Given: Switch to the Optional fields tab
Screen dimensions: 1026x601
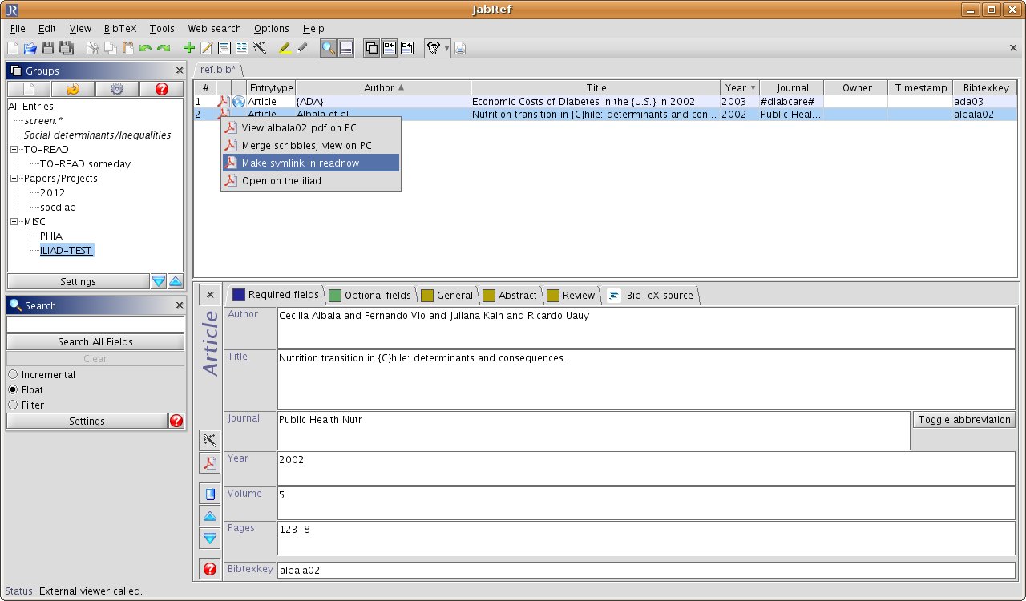Looking at the screenshot, I should coord(370,295).
